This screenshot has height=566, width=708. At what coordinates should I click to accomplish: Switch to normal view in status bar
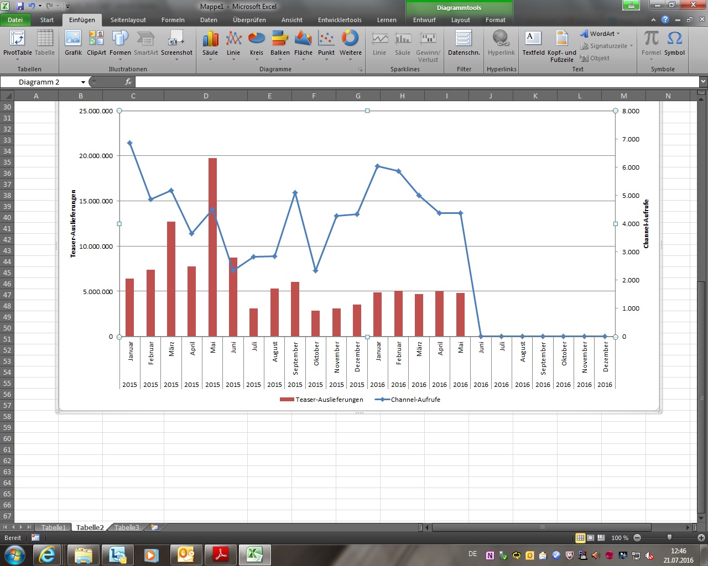pyautogui.click(x=580, y=538)
